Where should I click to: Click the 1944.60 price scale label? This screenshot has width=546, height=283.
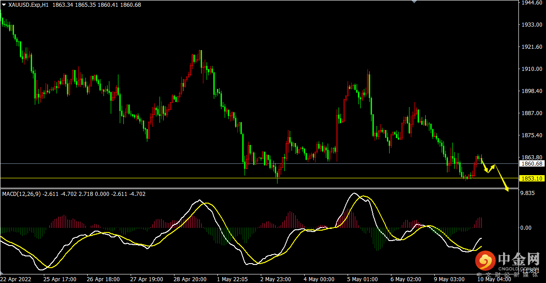click(532, 3)
